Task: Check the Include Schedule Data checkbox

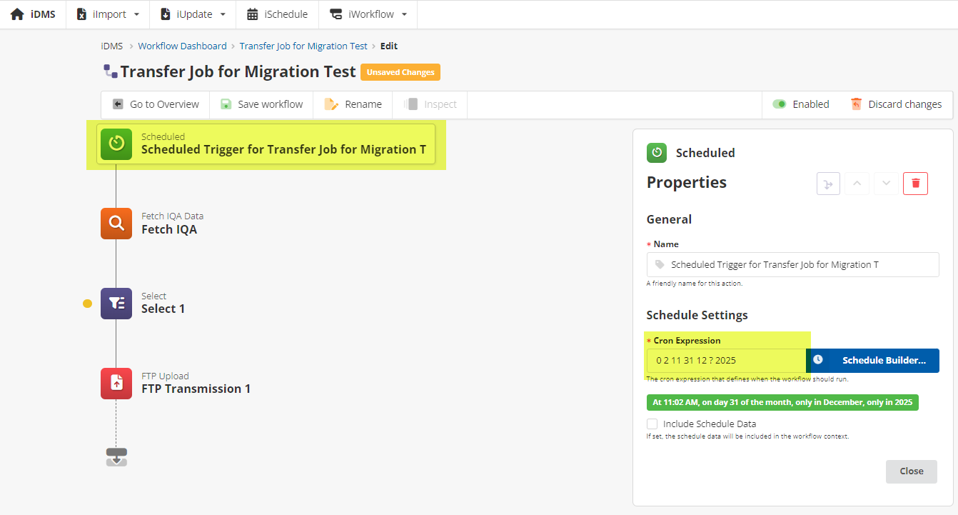Action: (652, 424)
